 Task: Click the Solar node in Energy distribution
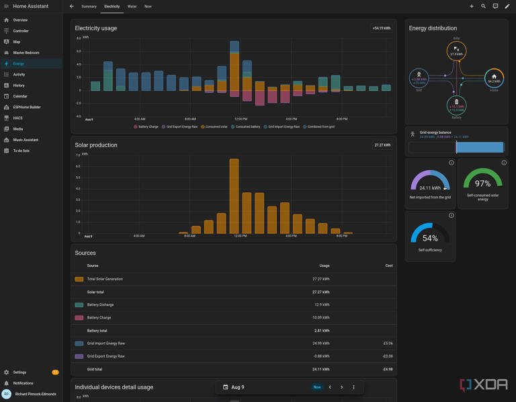(456, 50)
